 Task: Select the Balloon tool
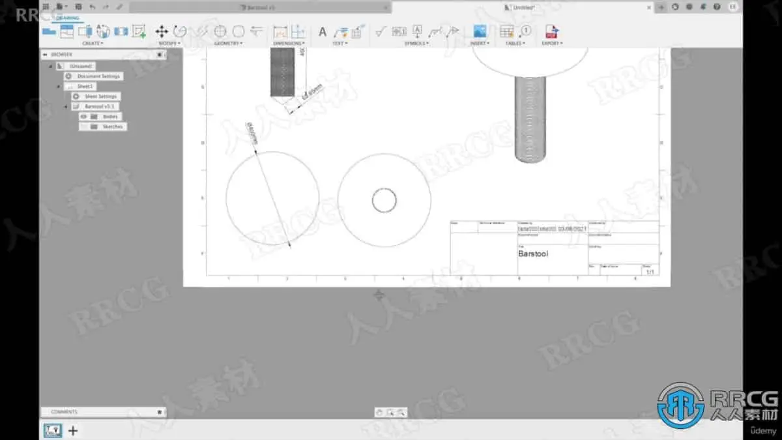click(525, 31)
